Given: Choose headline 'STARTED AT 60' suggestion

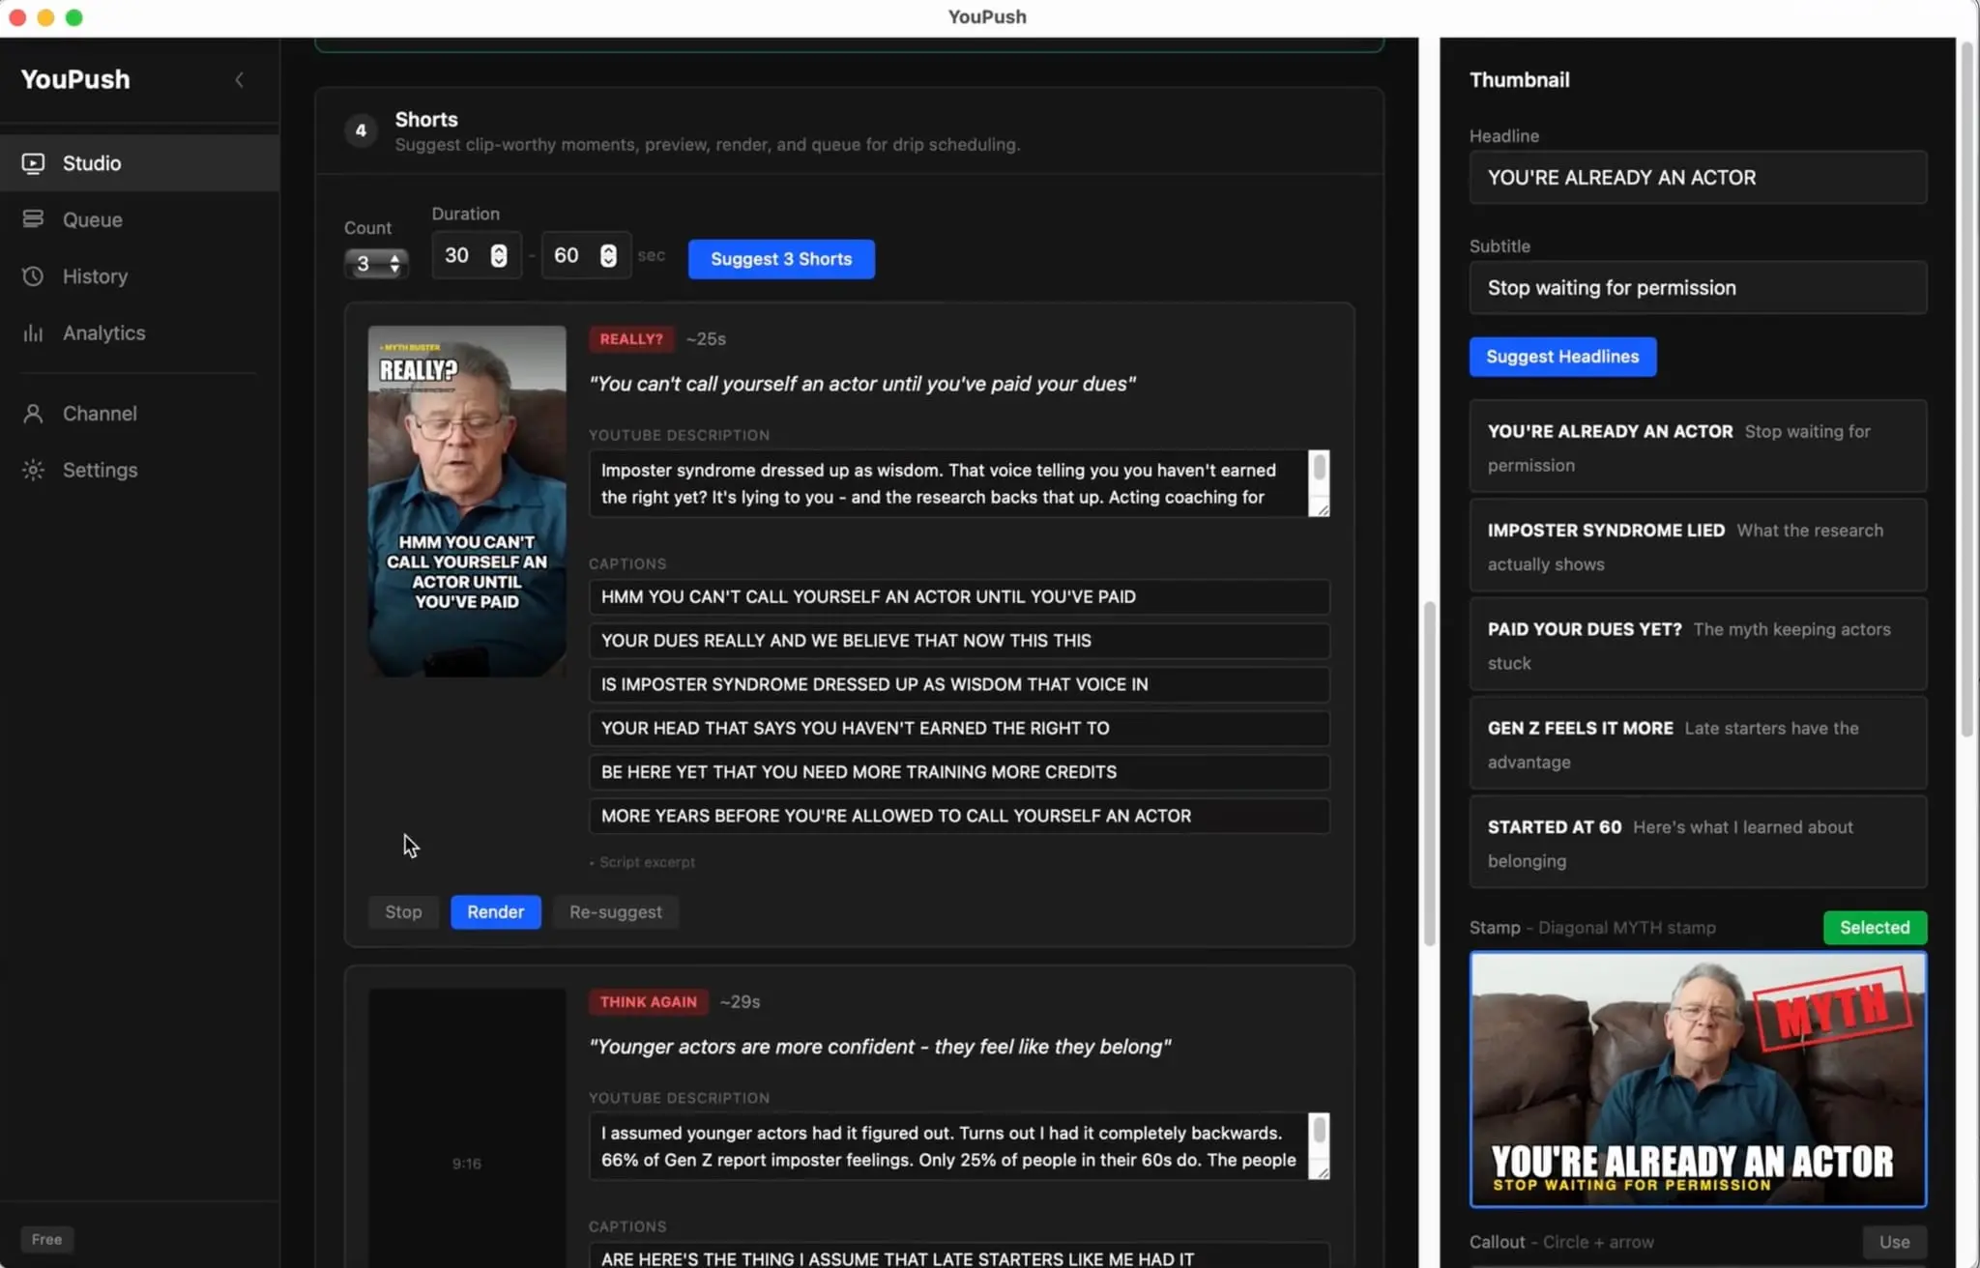Looking at the screenshot, I should coord(1698,843).
